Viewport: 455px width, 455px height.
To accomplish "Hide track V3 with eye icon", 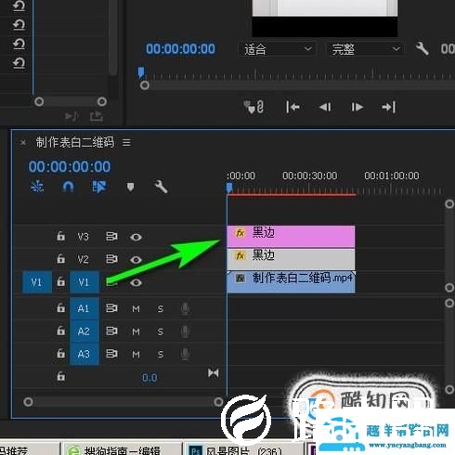I will pyautogui.click(x=136, y=237).
